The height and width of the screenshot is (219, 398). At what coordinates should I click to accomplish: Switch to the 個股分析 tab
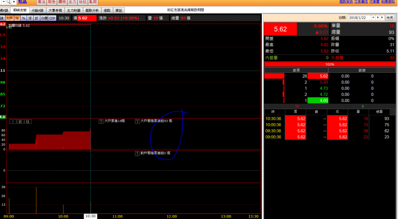[92, 10]
